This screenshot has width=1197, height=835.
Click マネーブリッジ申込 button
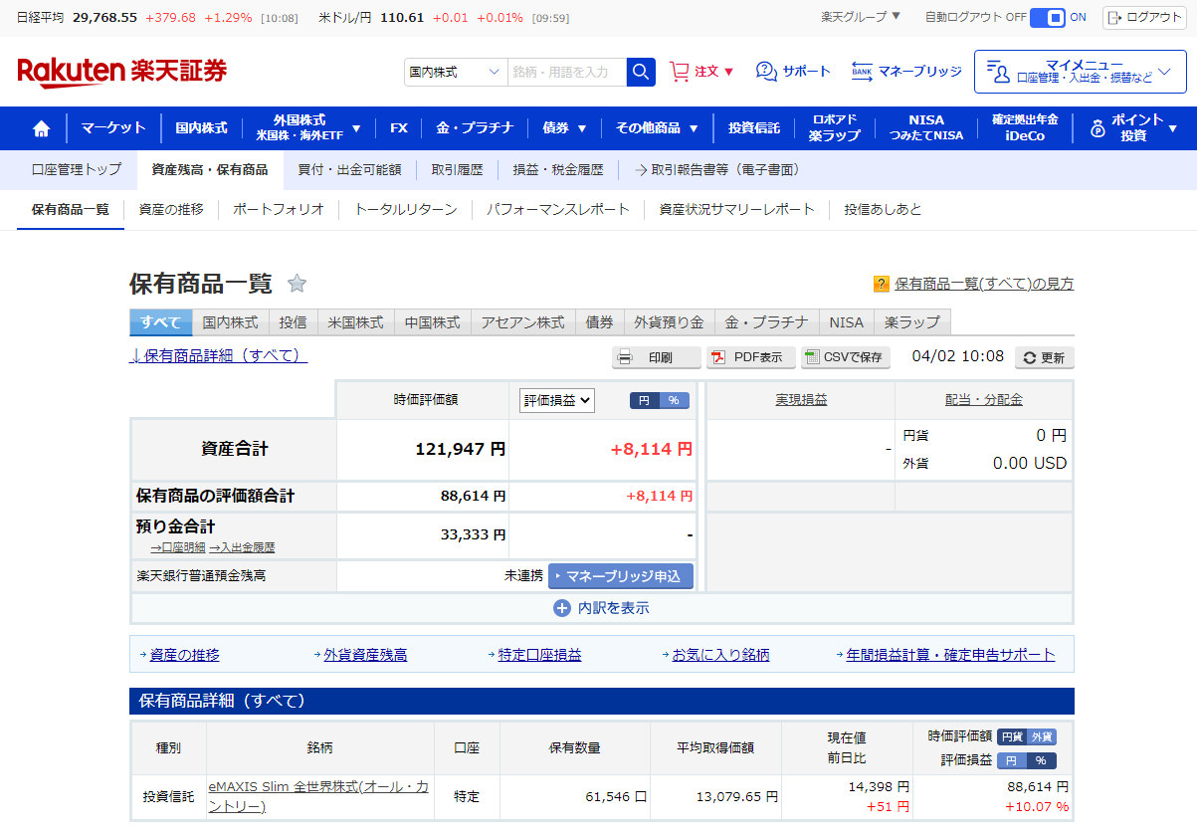(x=621, y=575)
